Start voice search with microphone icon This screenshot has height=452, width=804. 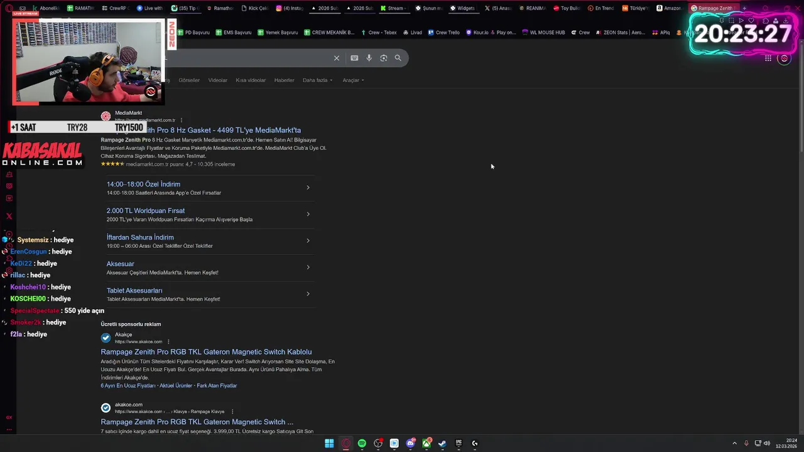coord(369,58)
